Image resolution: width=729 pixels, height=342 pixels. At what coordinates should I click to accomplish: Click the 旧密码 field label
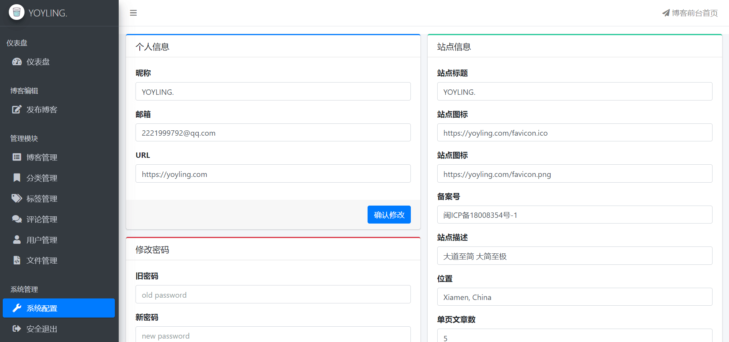point(147,276)
